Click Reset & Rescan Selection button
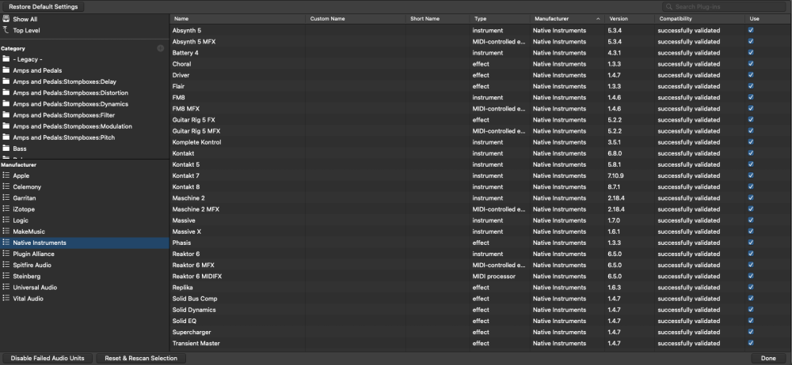The height and width of the screenshot is (365, 792). (141, 358)
